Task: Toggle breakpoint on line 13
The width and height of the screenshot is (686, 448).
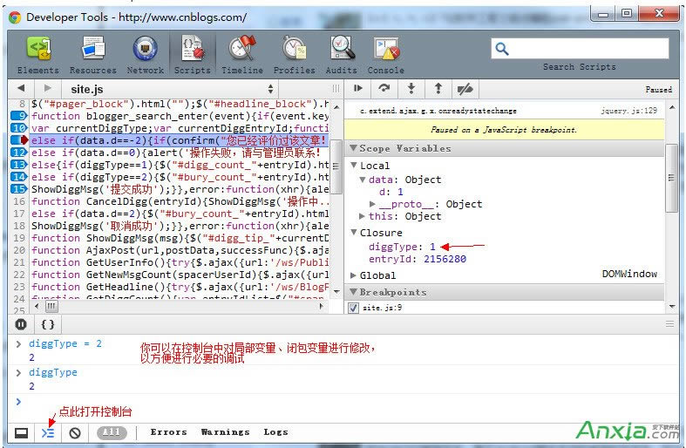Action: point(19,165)
